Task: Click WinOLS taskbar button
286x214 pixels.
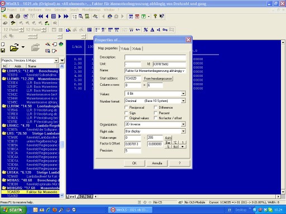Action: 130,210
